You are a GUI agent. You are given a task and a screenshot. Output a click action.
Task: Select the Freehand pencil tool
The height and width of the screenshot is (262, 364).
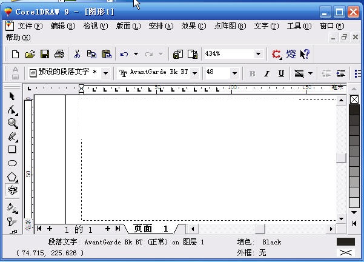pos(13,137)
